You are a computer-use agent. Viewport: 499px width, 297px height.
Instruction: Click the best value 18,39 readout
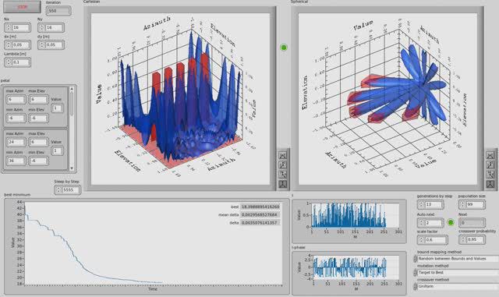[260, 207]
